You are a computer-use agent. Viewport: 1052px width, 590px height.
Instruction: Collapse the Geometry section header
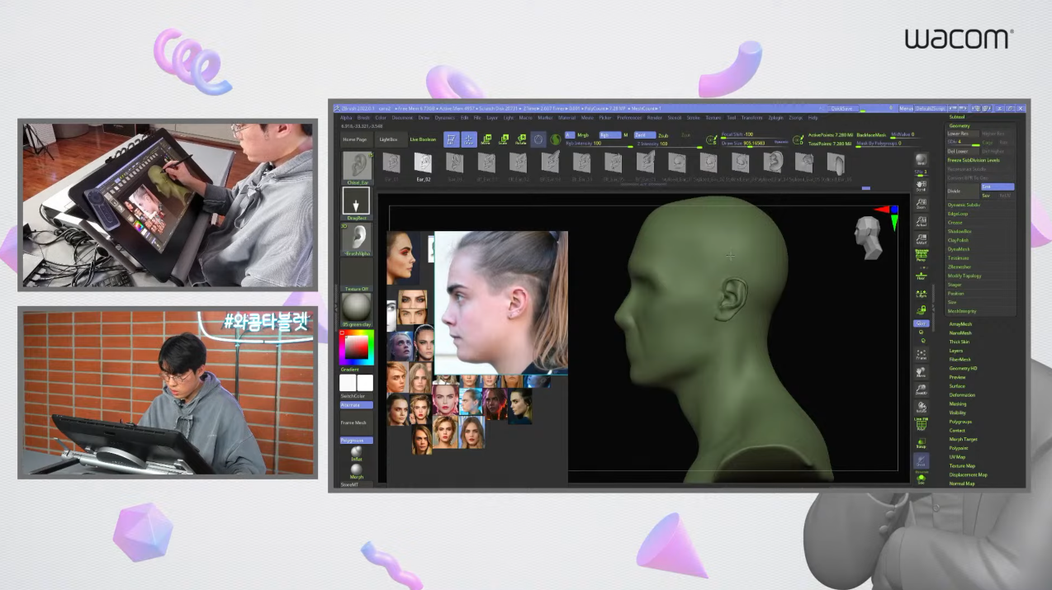960,125
